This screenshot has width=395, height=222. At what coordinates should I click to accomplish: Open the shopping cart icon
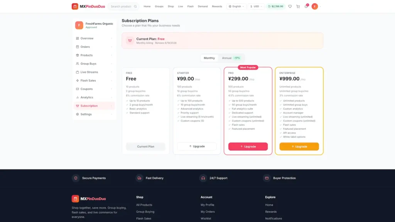pyautogui.click(x=298, y=6)
